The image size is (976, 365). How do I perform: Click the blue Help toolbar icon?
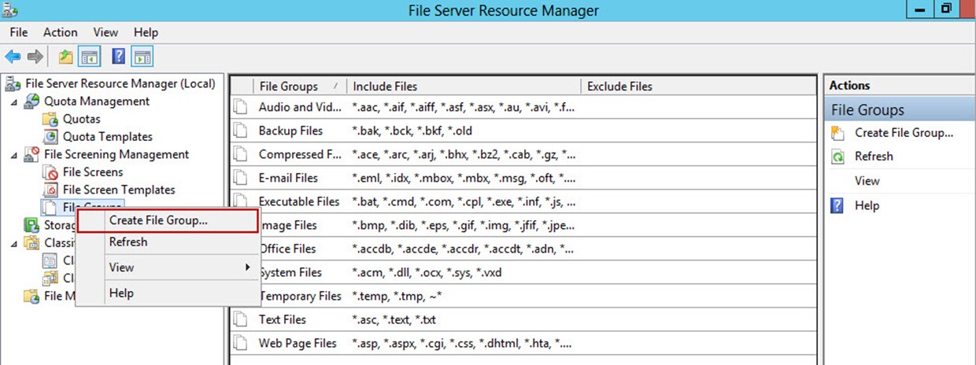119,57
